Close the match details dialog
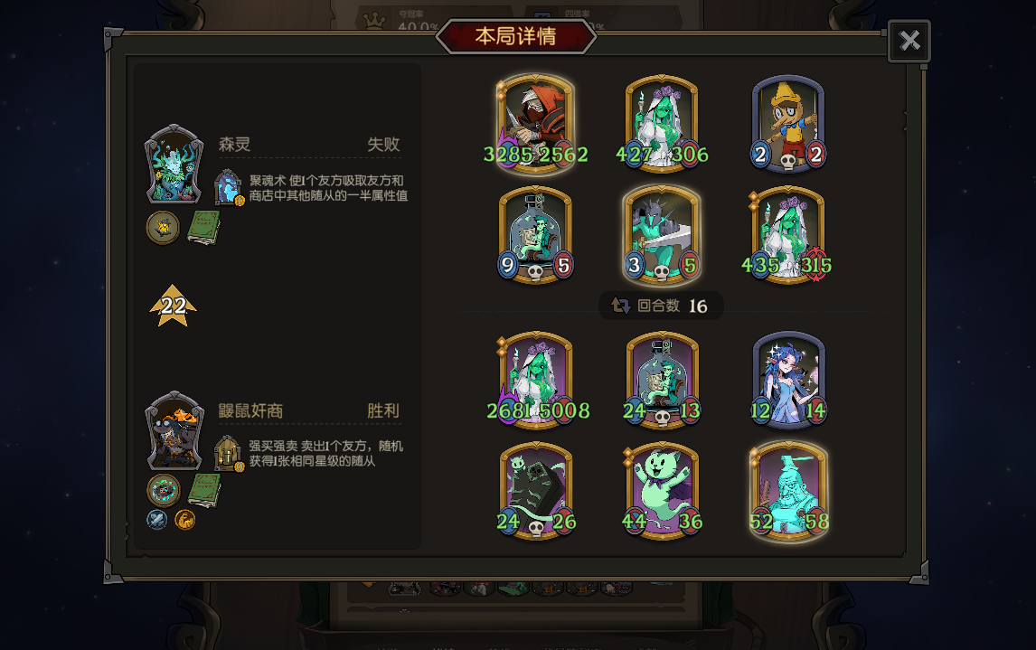The height and width of the screenshot is (650, 1036). pos(909,41)
